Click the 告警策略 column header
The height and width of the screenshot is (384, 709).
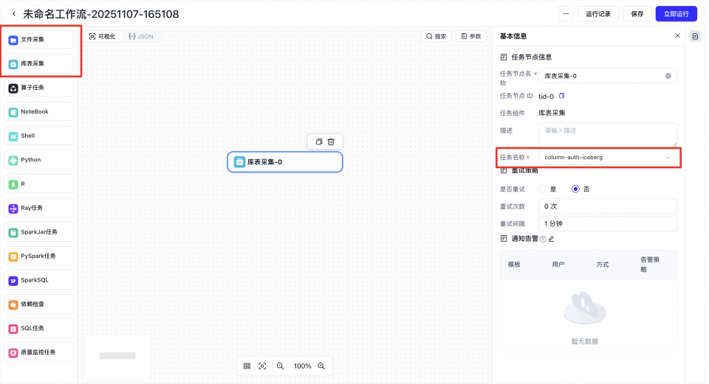point(650,265)
